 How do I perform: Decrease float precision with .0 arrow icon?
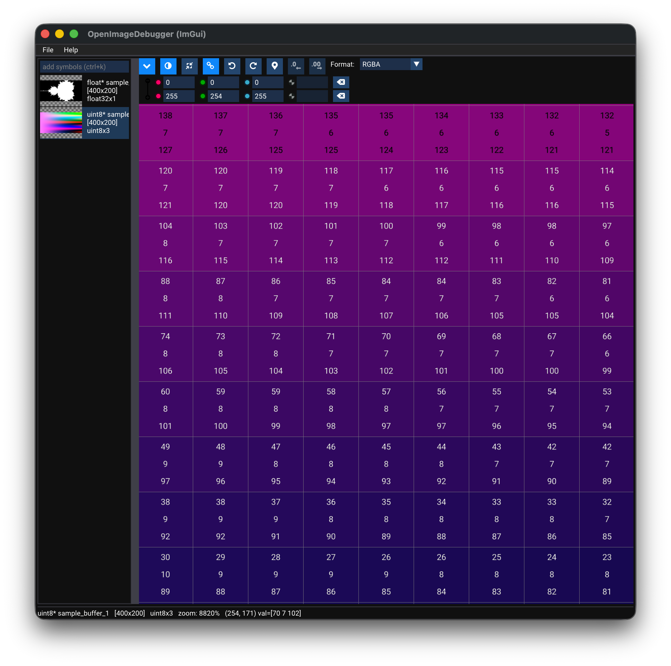pos(296,66)
